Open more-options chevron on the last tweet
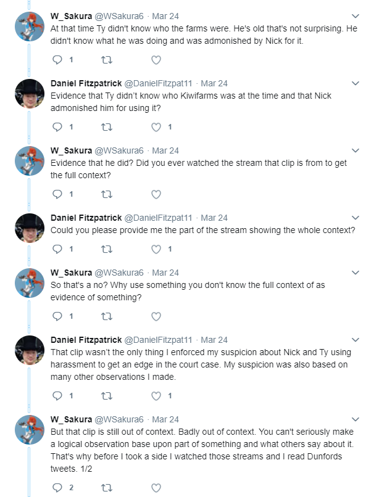Screen dimensions: 374x497 click(x=355, y=419)
